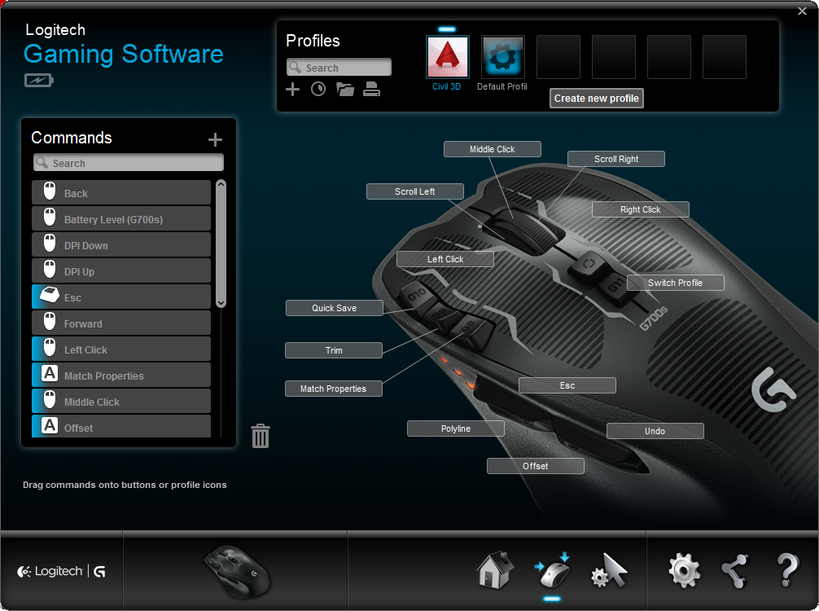Click the A icon of Offset command
This screenshot has height=611, width=819.
click(50, 425)
